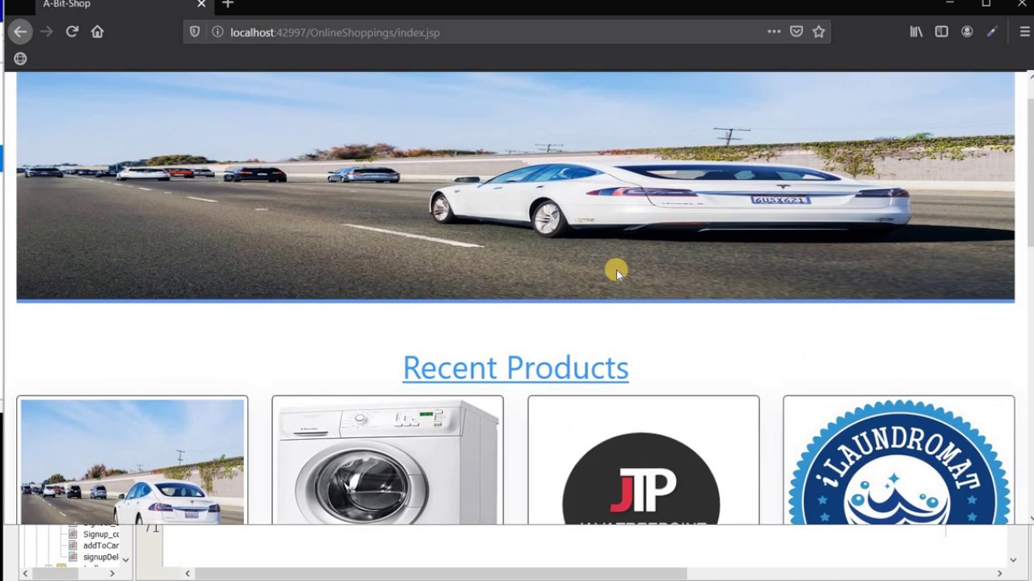
Task: Click the IDE tree panel scroll-right arrow
Action: 111,574
